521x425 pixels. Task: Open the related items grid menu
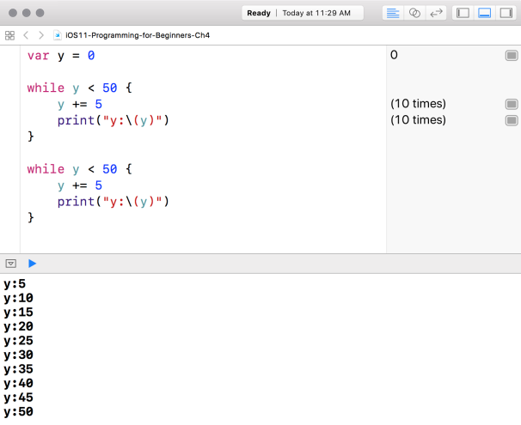(x=10, y=35)
